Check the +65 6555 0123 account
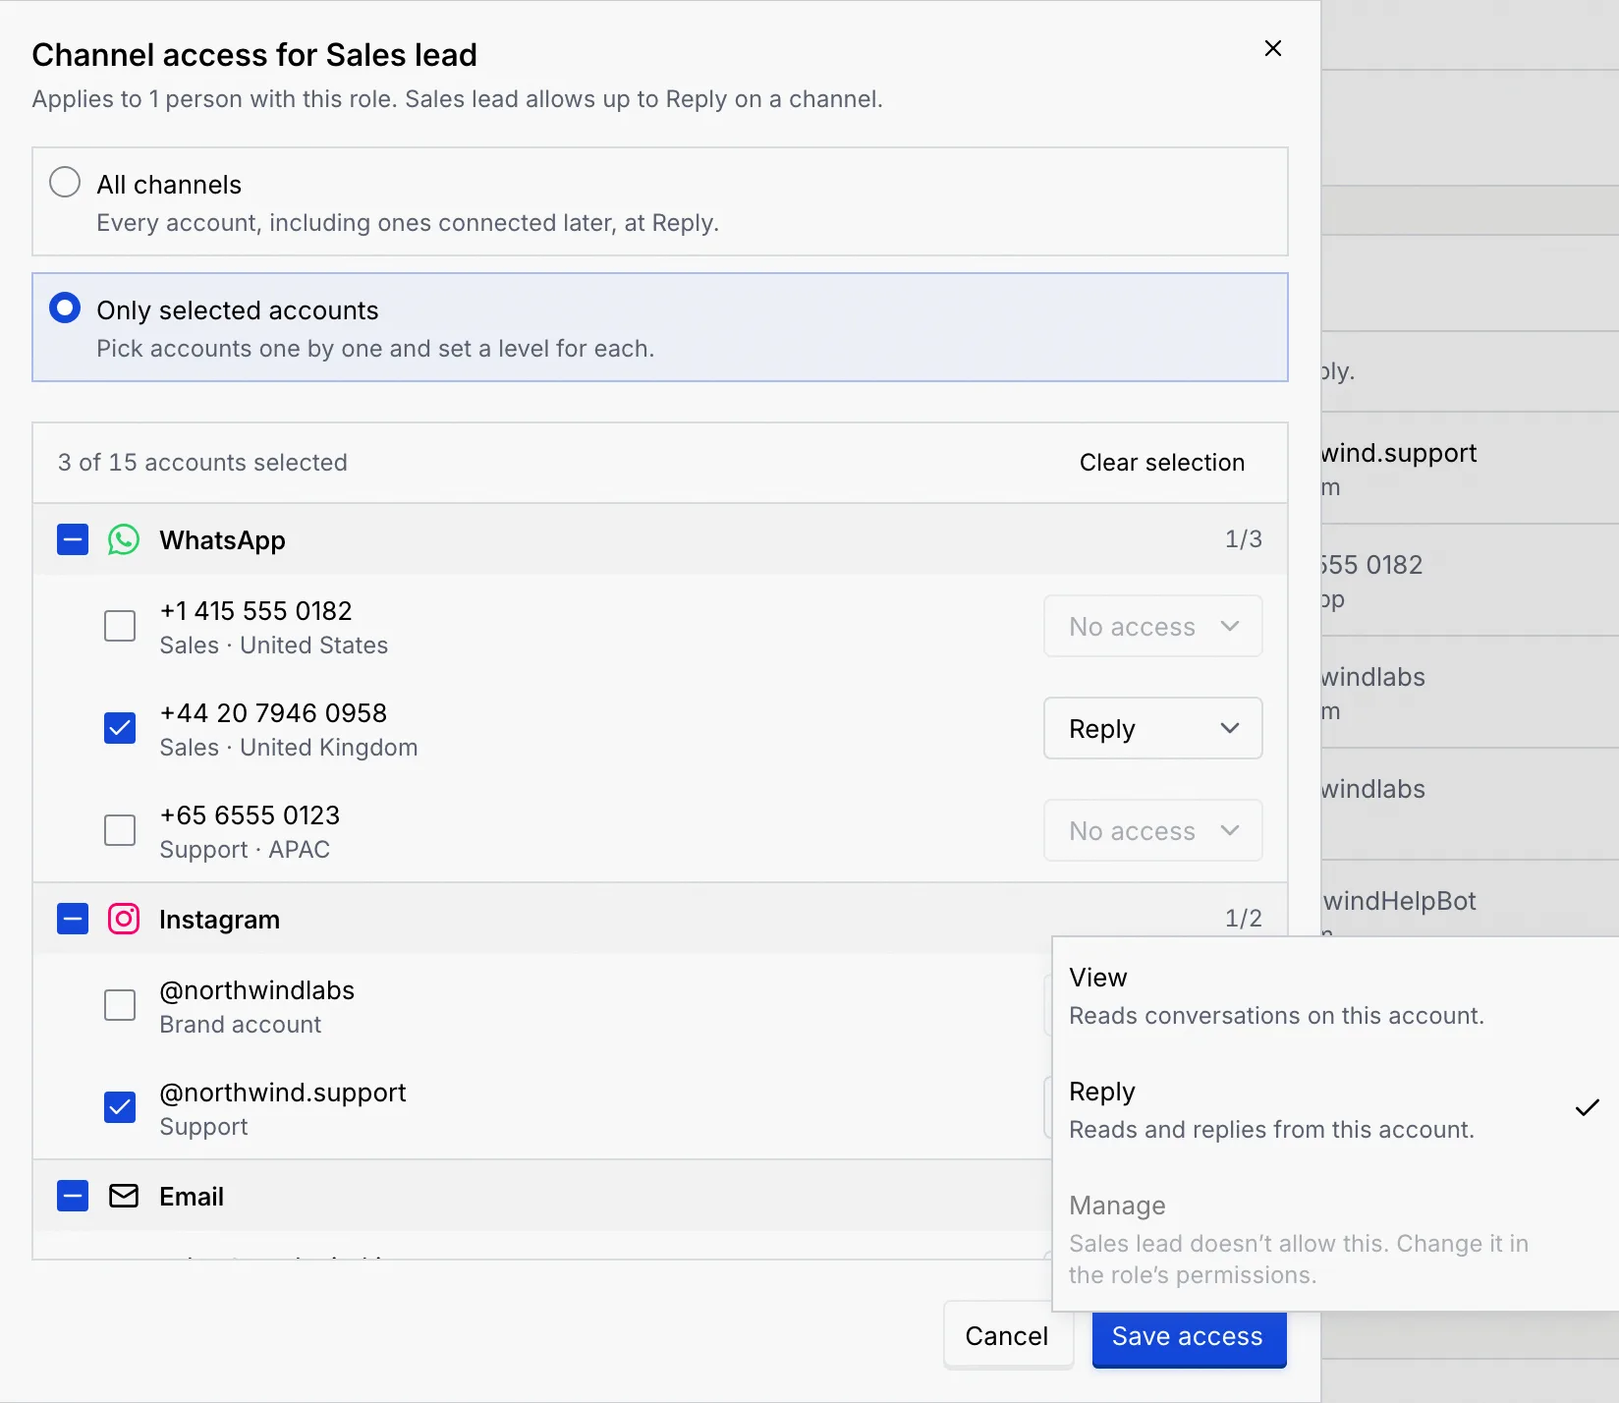 coord(120,830)
